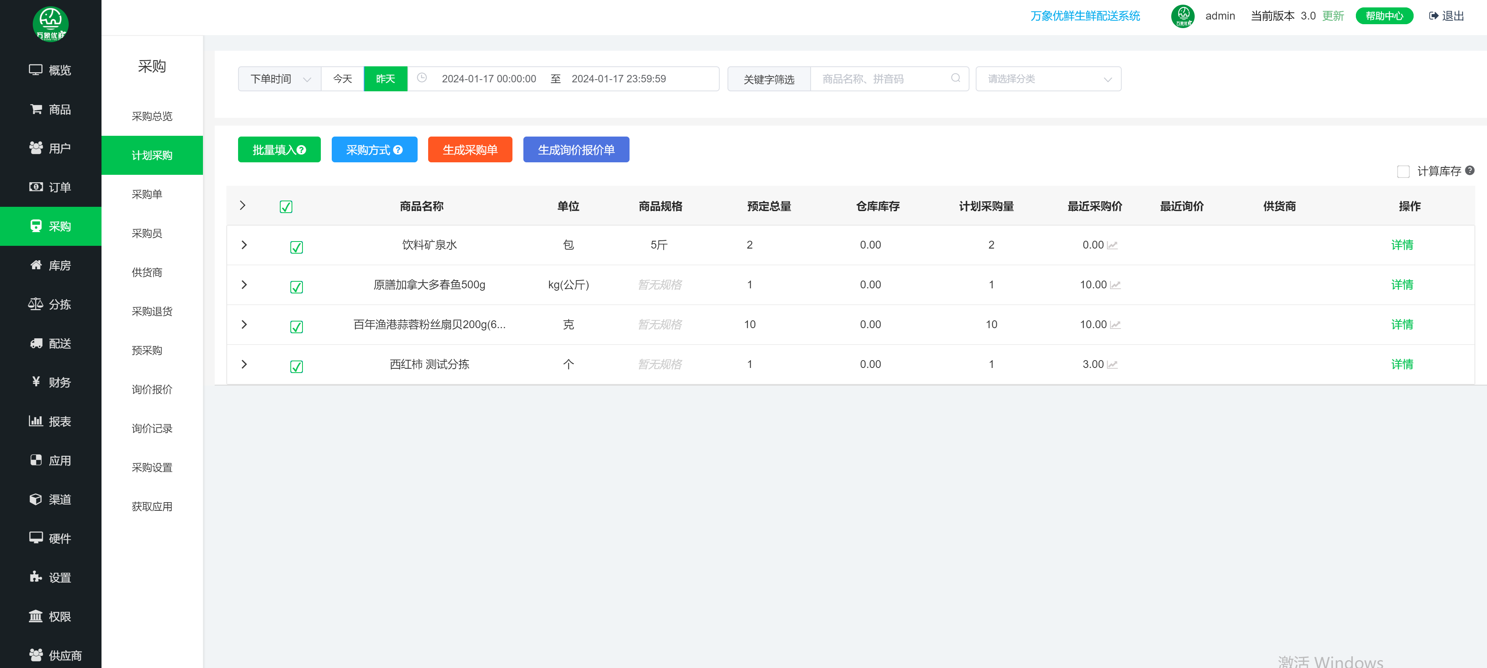
Task: Open the 财务 (Finance) section
Action: [51, 382]
